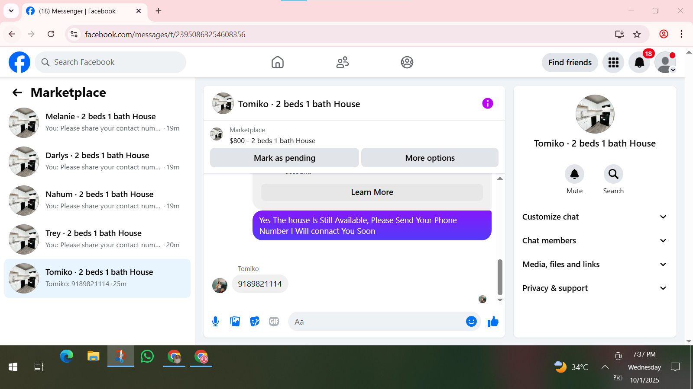Close the Messenger browser tab

click(x=139, y=11)
